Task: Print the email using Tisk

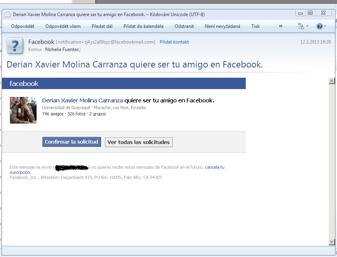Action: tap(255, 26)
